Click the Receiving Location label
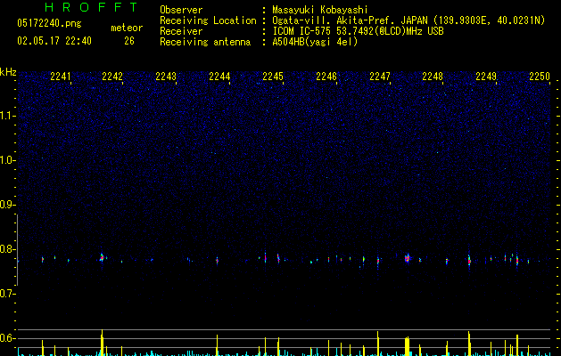 208,20
